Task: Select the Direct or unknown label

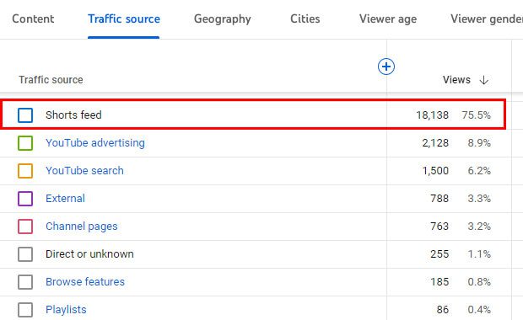Action: click(x=89, y=254)
